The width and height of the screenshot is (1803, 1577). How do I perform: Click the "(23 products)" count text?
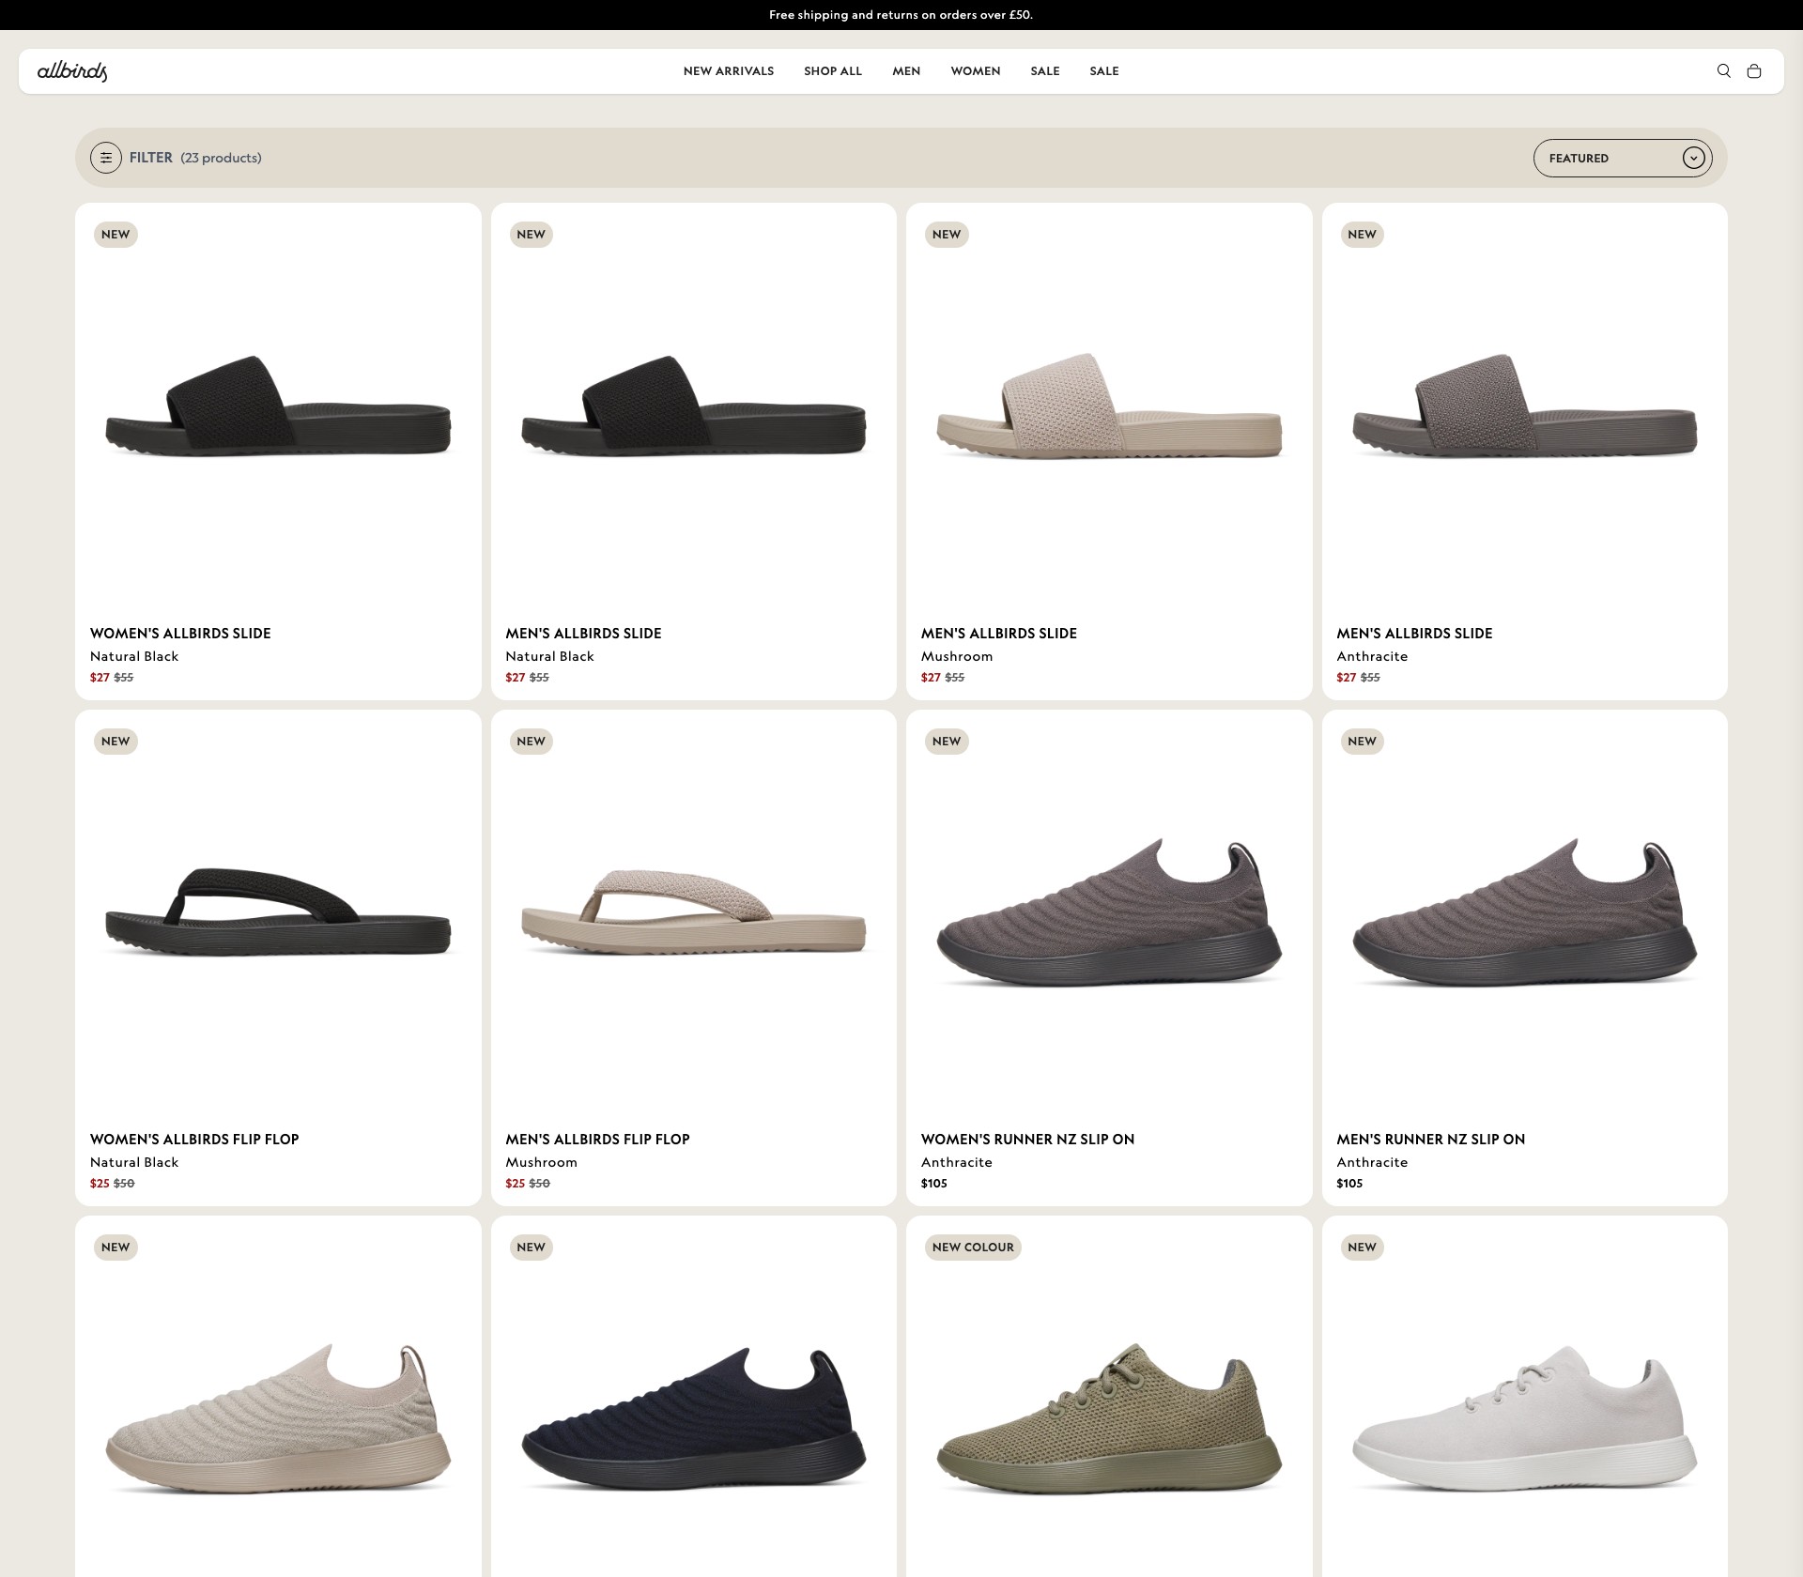[x=221, y=158]
